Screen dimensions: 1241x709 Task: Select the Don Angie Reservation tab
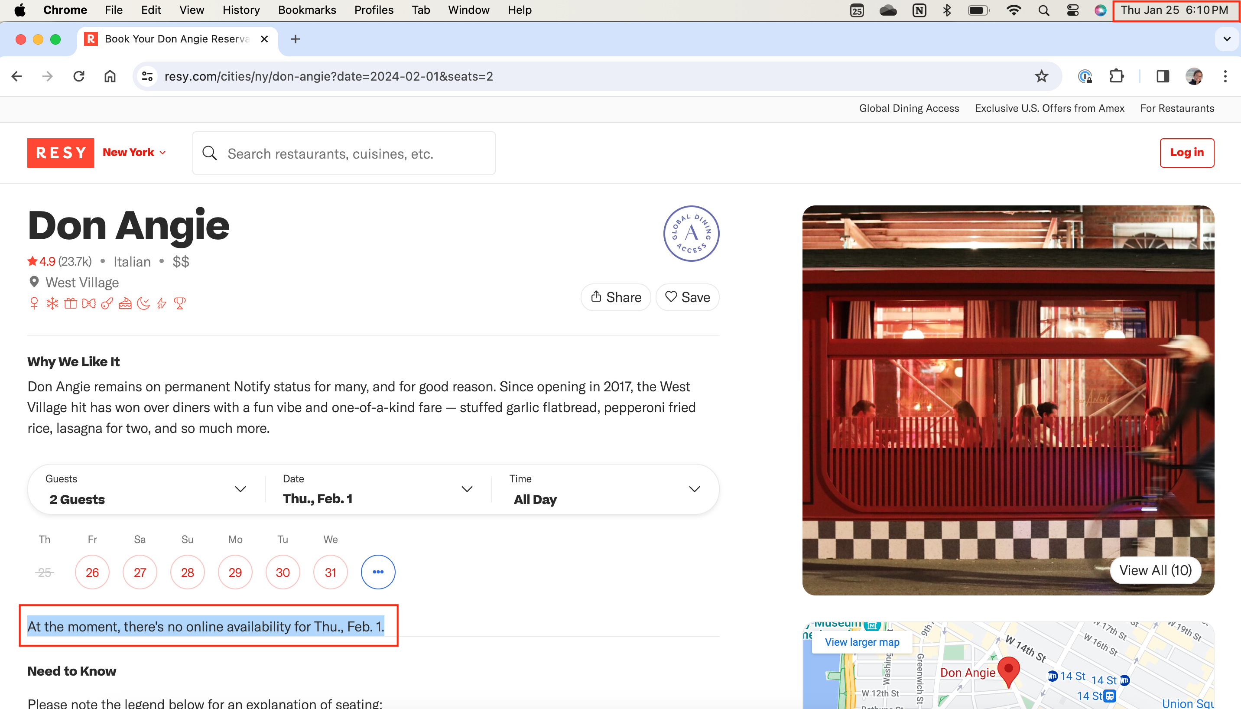(x=176, y=39)
